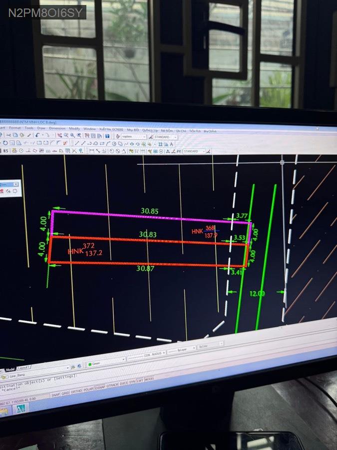Click the MODEL button in status bar
This screenshot has height=450, width=337.
(x=149, y=379)
